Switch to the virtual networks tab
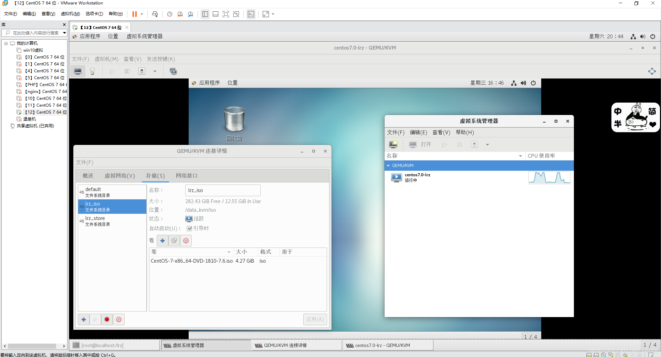Viewport: 661px width, 357px height. click(119, 176)
